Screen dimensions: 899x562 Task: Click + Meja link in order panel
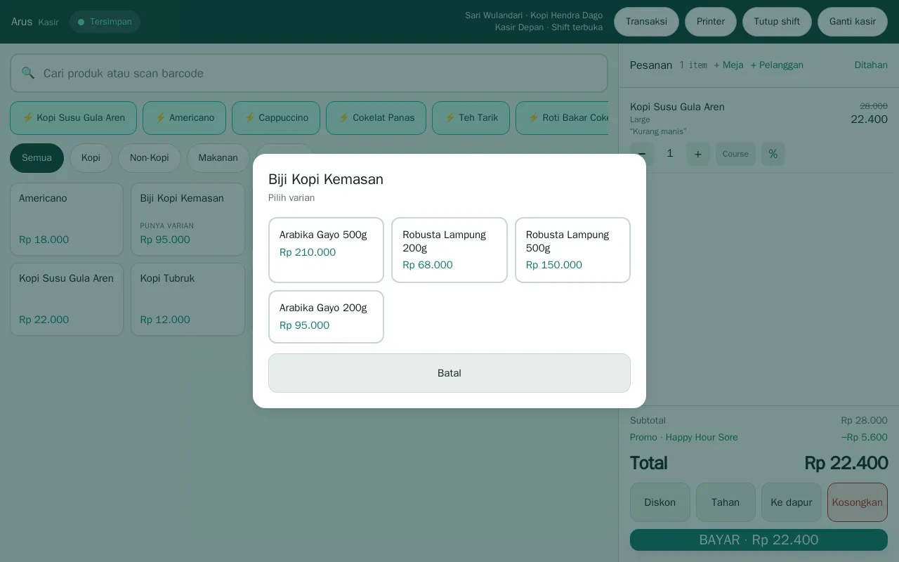coord(728,65)
